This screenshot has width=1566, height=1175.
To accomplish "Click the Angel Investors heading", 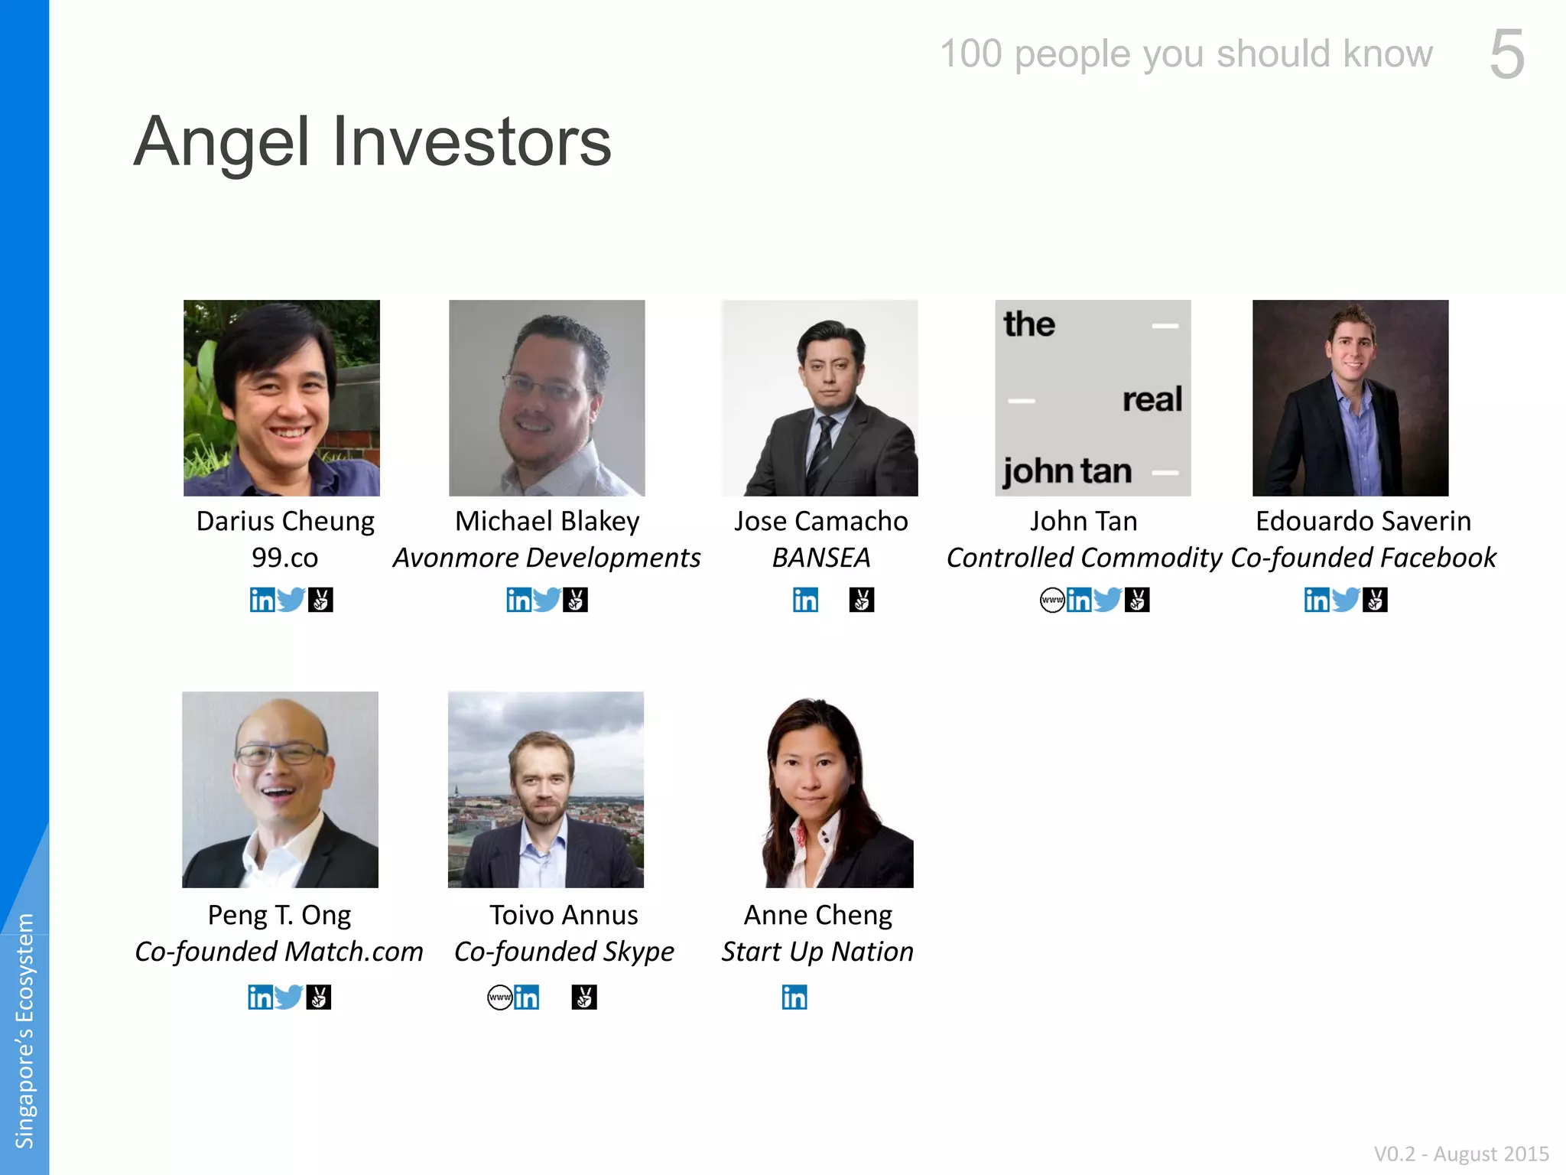I will [373, 142].
